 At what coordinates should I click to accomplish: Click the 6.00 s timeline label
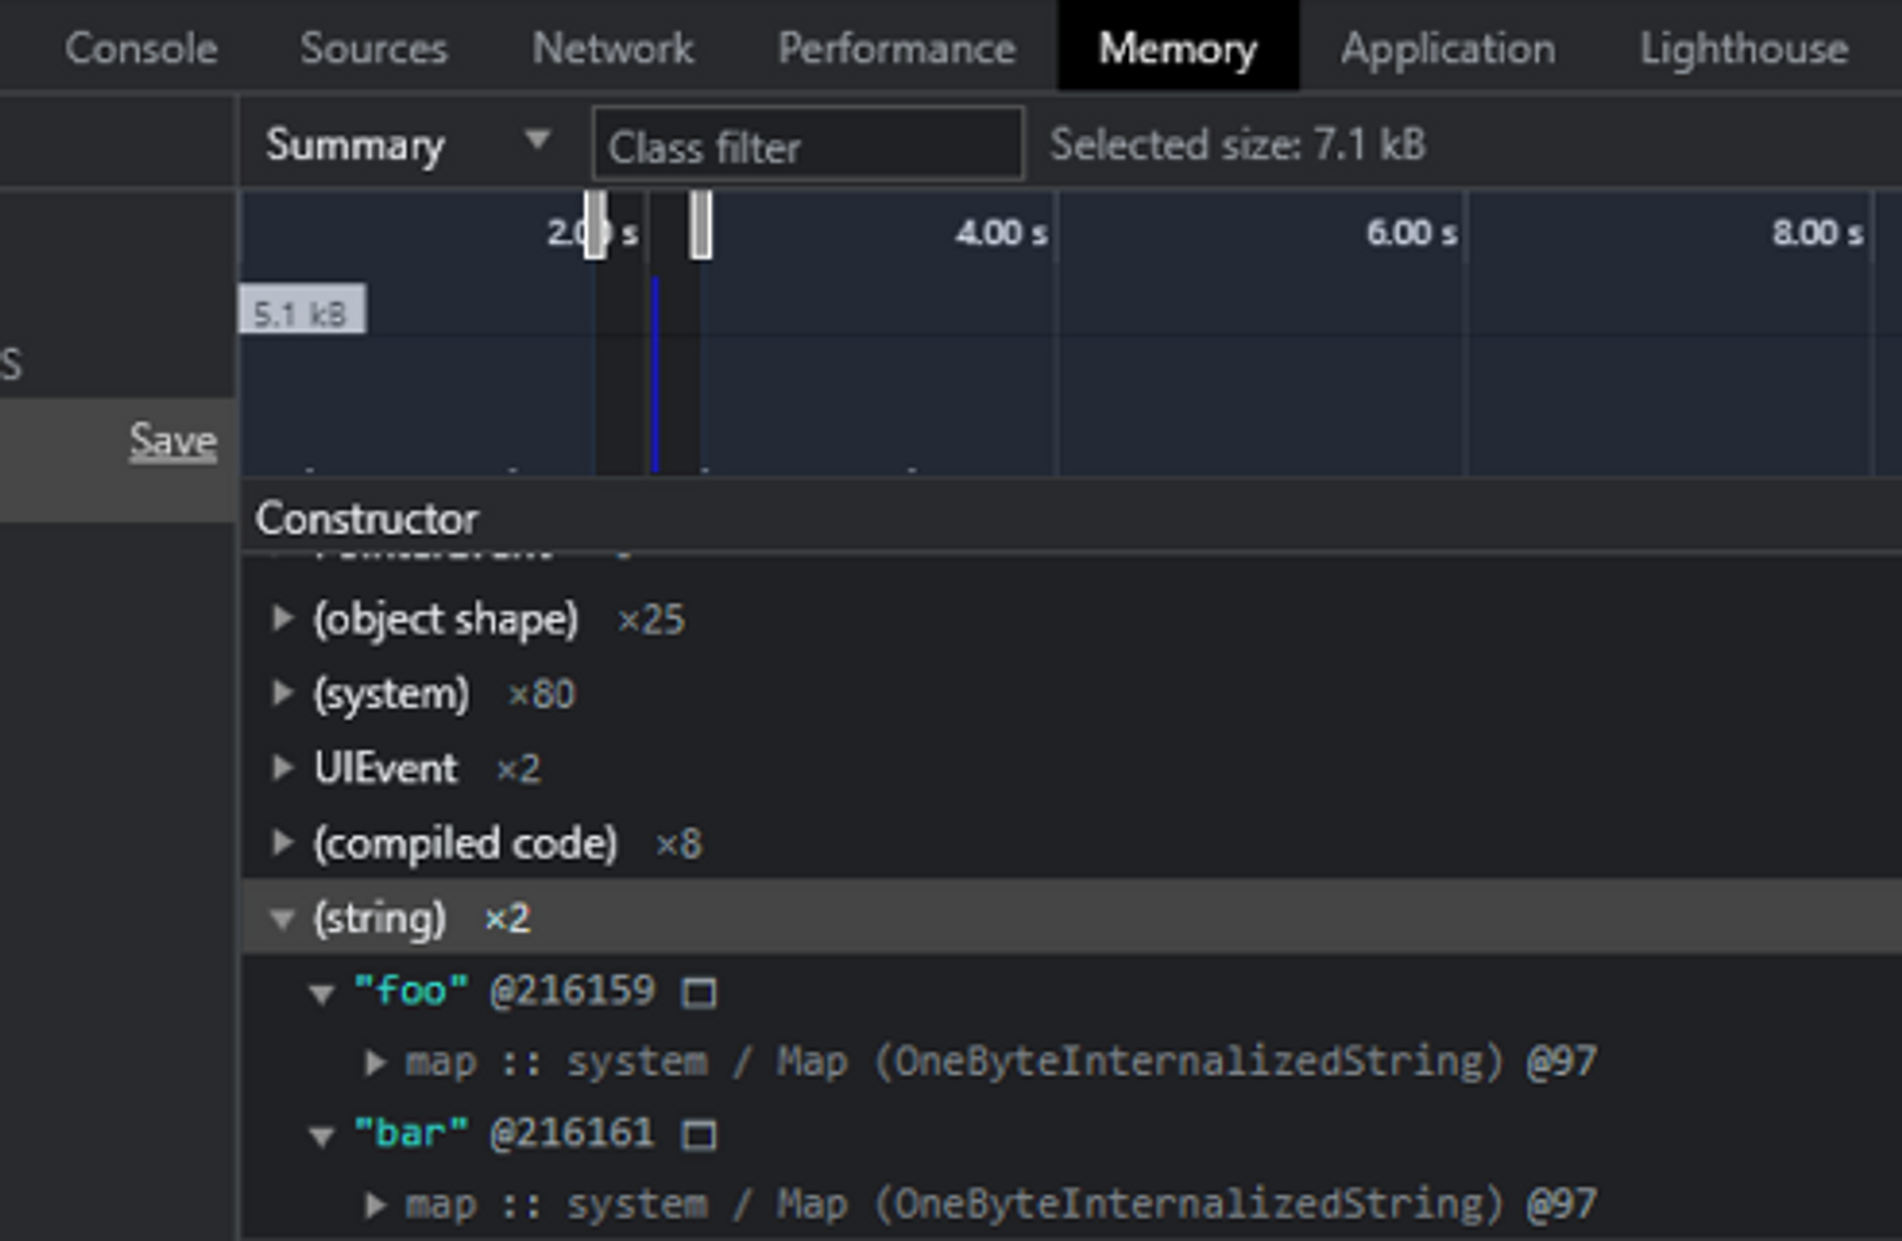pyautogui.click(x=1411, y=232)
